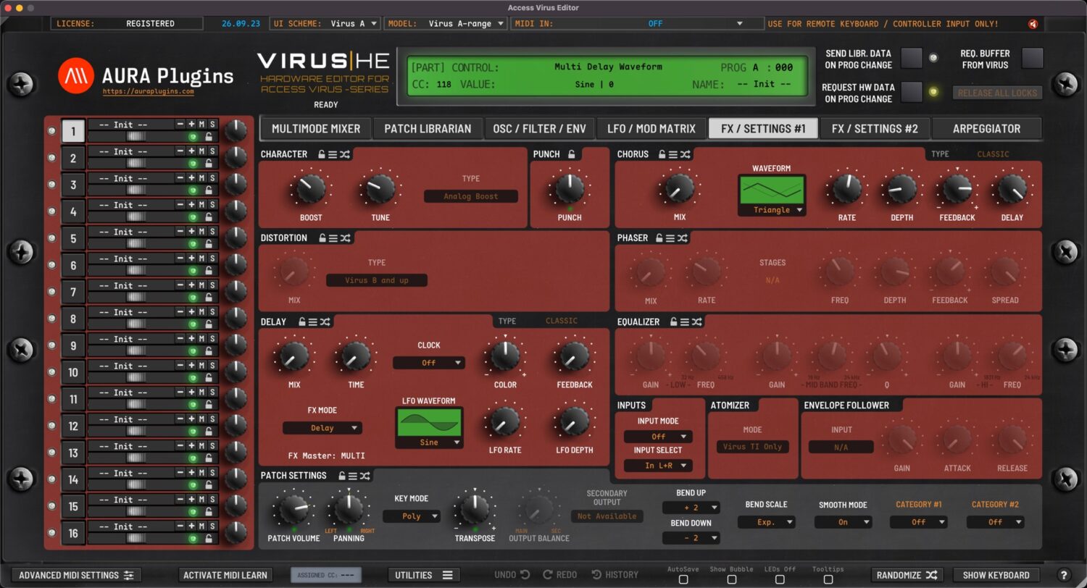The image size is (1087, 588).
Task: Randomize the Chorus section with shuffle icon
Action: [x=686, y=154]
